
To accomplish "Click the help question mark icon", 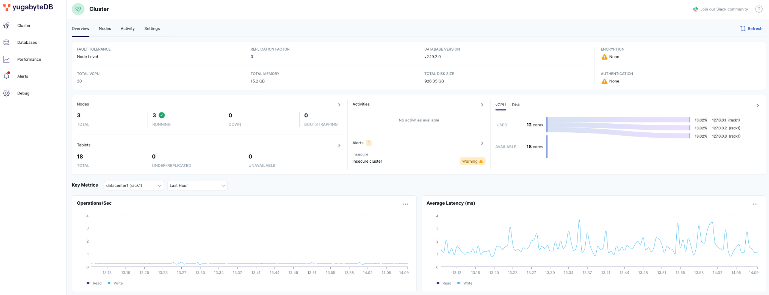I will [759, 9].
